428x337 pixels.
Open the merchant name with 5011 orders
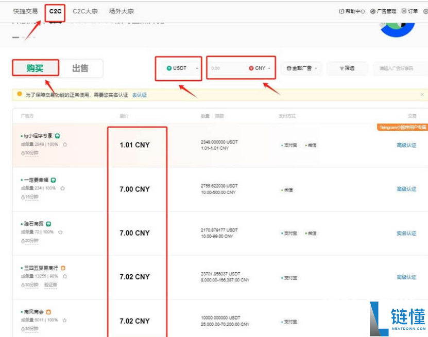pyautogui.click(x=33, y=312)
